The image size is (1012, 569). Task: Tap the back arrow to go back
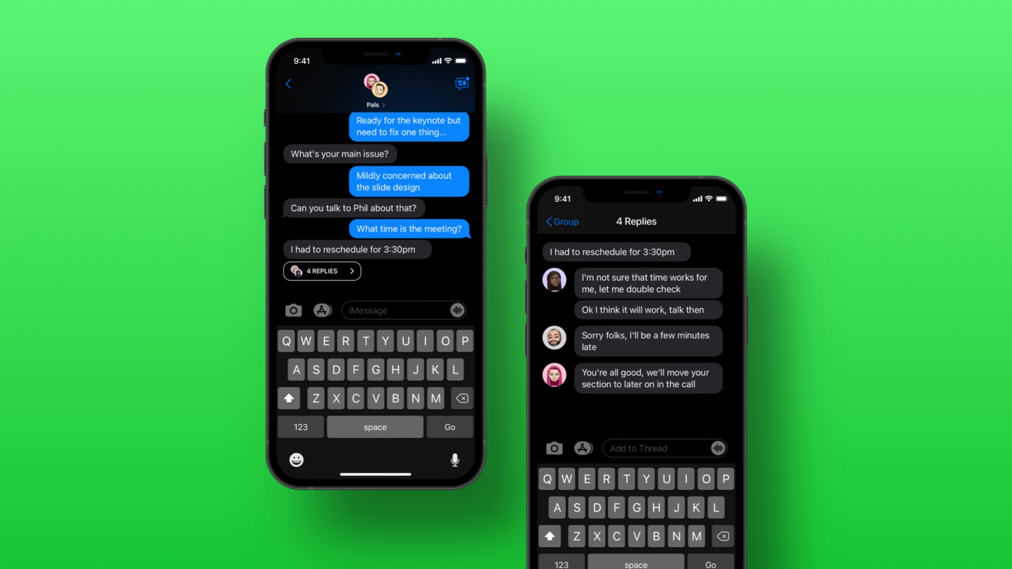[288, 83]
